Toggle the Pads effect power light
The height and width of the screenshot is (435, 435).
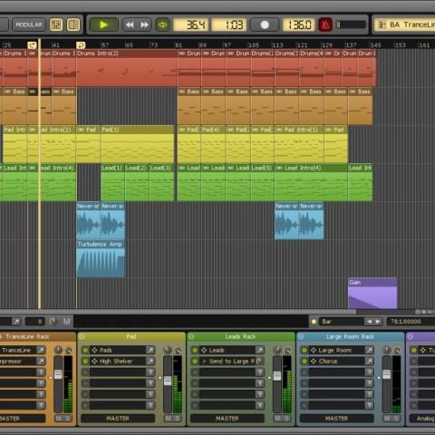(x=85, y=350)
